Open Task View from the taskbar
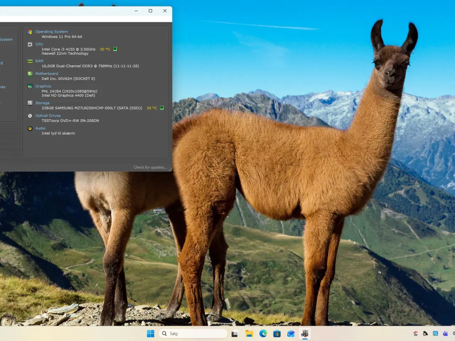455x341 pixels. (235, 334)
